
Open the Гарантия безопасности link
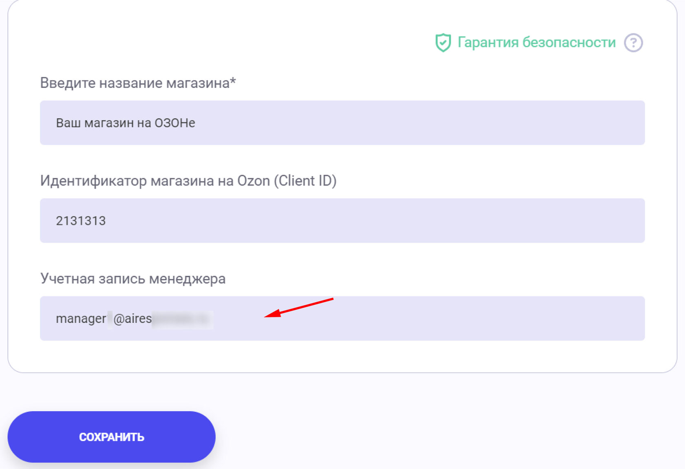tap(536, 42)
